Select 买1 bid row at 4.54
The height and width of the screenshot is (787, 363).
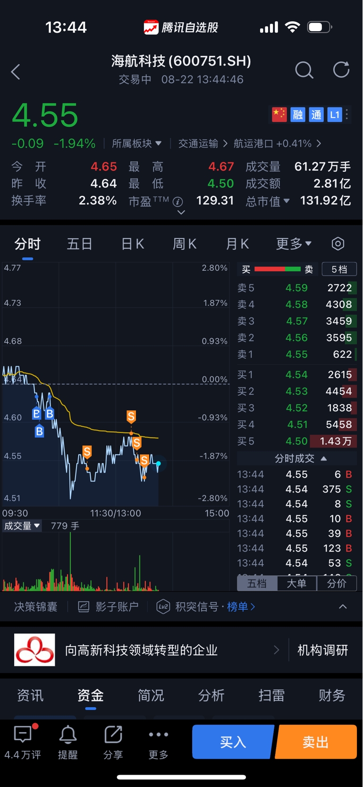coord(297,375)
